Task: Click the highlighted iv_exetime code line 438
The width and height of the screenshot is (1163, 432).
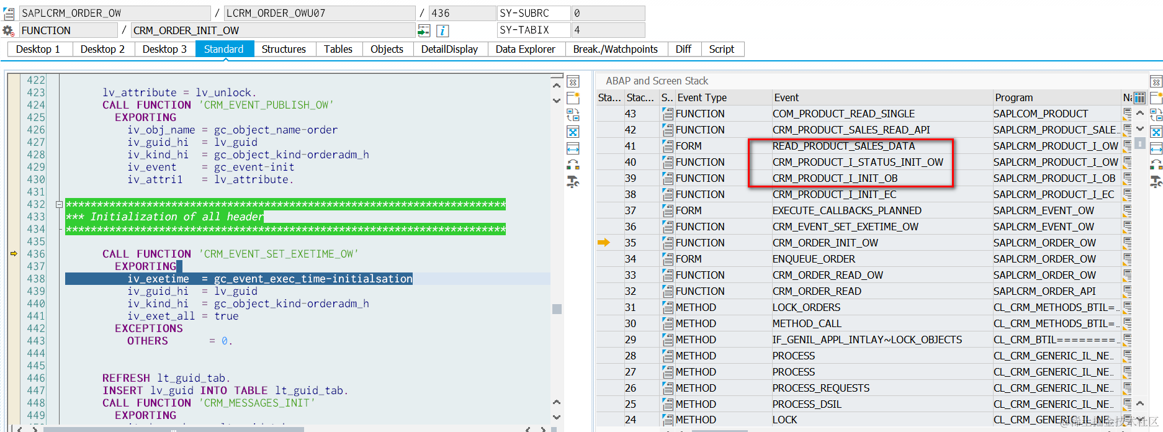Action: tap(239, 279)
